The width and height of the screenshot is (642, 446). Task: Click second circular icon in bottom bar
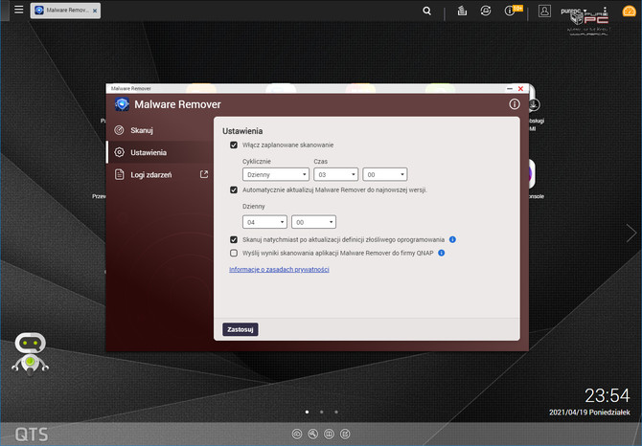coord(312,434)
